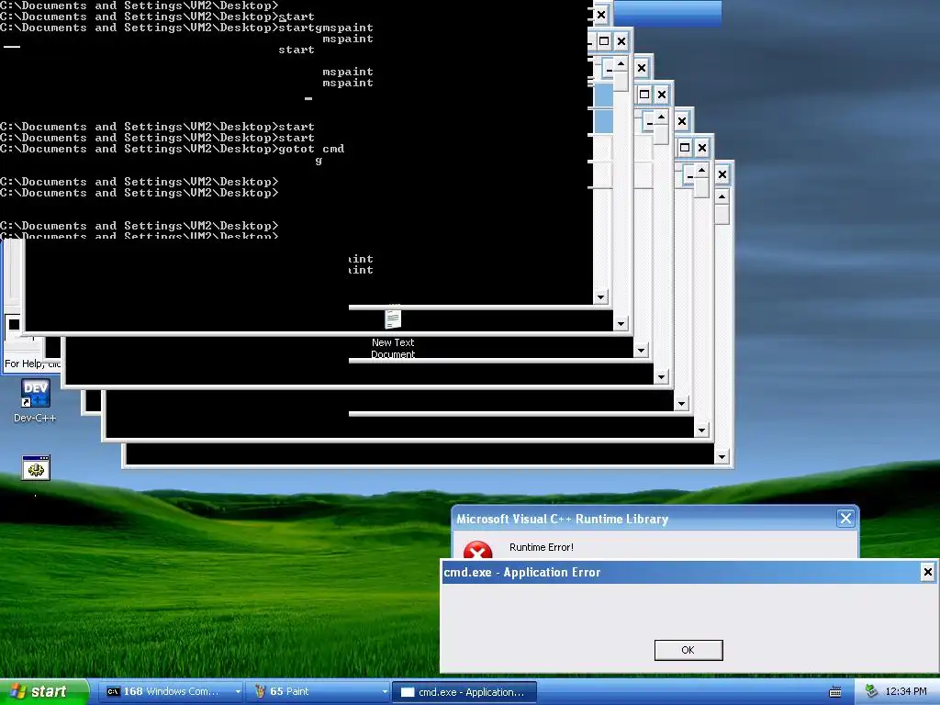Close the rearmost cascaded command window
Viewport: 940px width, 705px height.
click(722, 174)
